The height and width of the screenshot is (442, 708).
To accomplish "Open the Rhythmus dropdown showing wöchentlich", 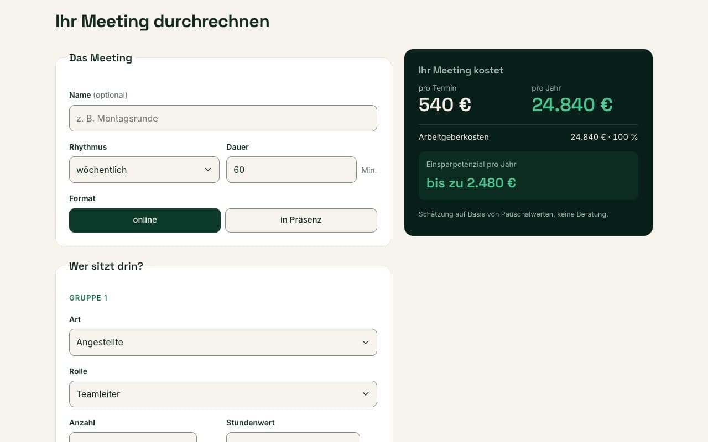I will [x=144, y=170].
